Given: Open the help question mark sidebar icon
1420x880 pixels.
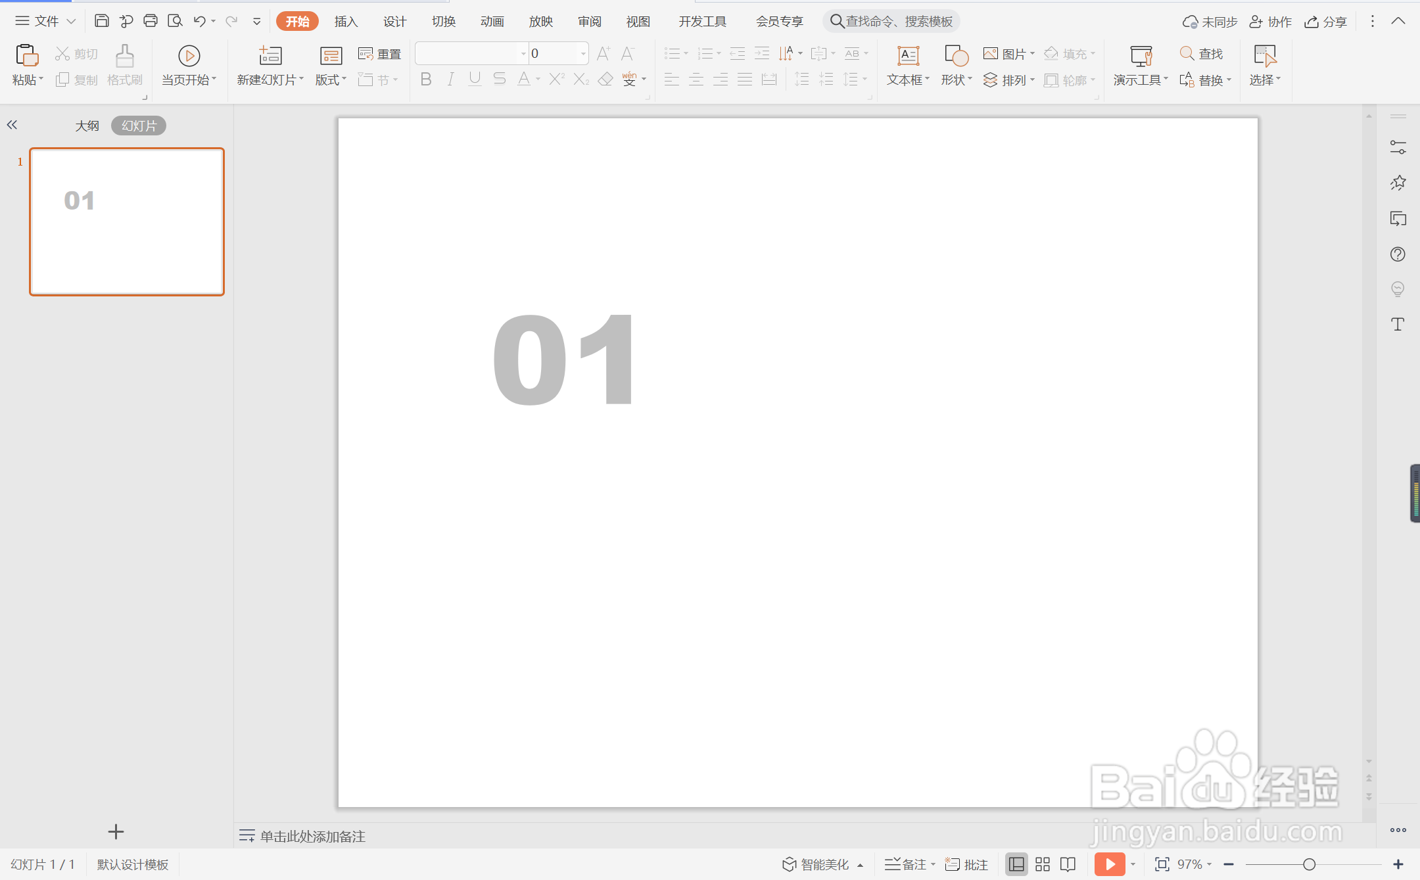Looking at the screenshot, I should 1398,254.
